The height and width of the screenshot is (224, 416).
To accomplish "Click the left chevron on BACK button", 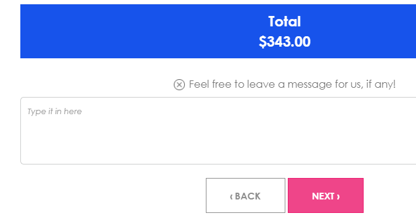I will tap(231, 196).
